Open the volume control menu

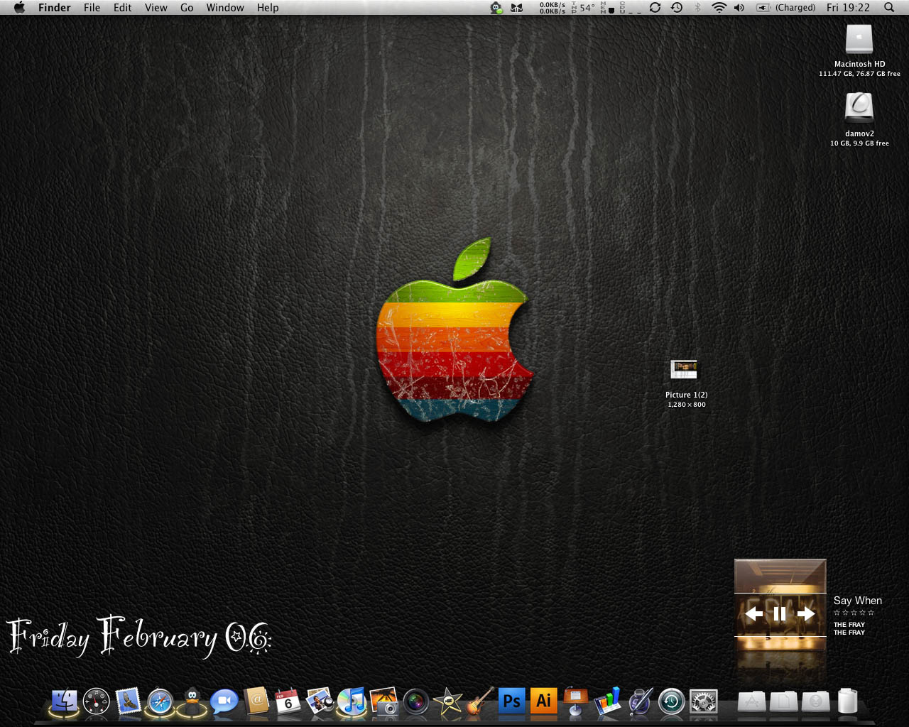coord(739,8)
